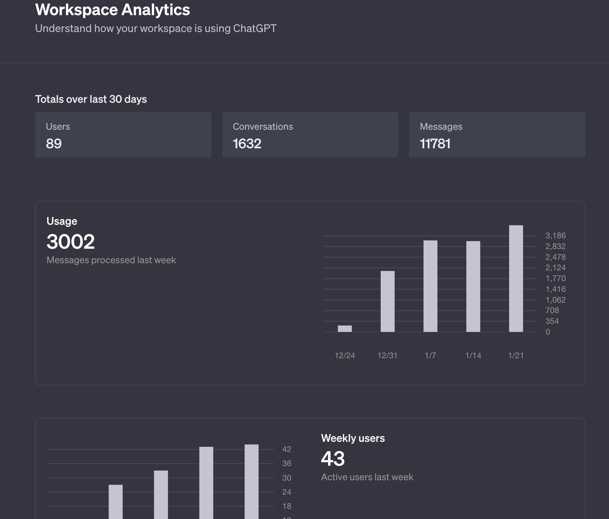Image resolution: width=609 pixels, height=519 pixels.
Task: Click the 3002 messages processed figure
Action: [70, 242]
